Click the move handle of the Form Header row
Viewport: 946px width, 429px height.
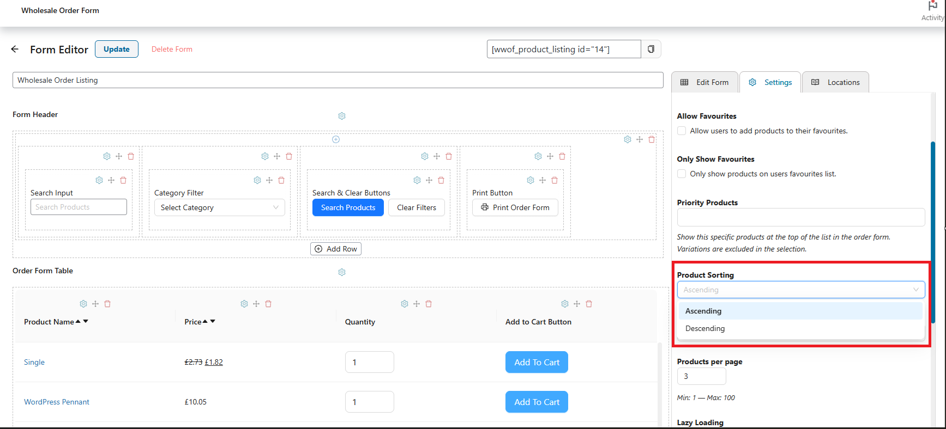(x=640, y=139)
